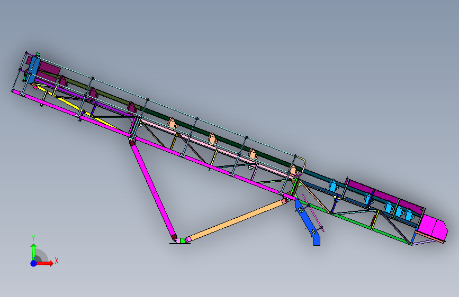Select the green foot joint at the leg base
The height and width of the screenshot is (297, 459).
[183, 240]
